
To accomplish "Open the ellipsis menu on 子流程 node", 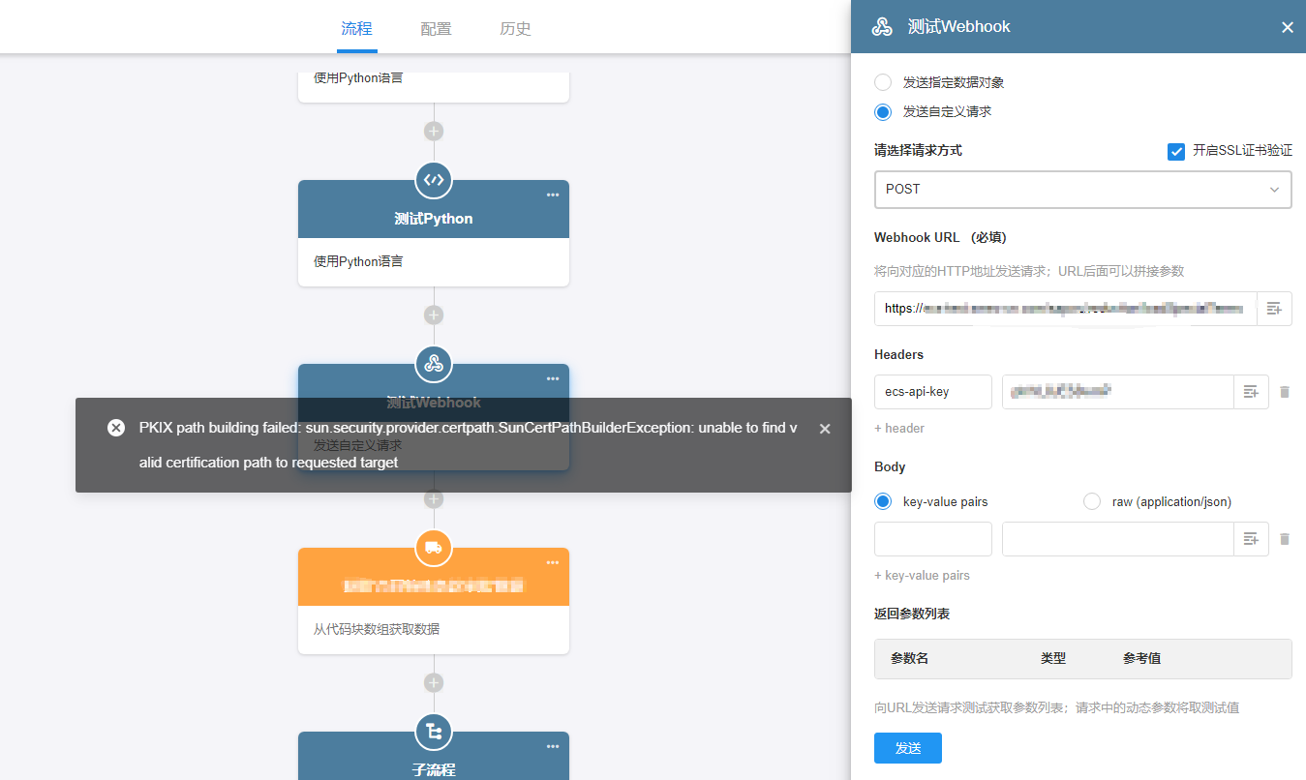I will click(553, 746).
